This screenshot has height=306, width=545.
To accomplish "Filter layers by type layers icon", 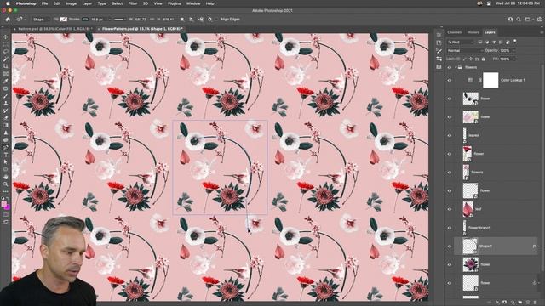I will pos(494,42).
